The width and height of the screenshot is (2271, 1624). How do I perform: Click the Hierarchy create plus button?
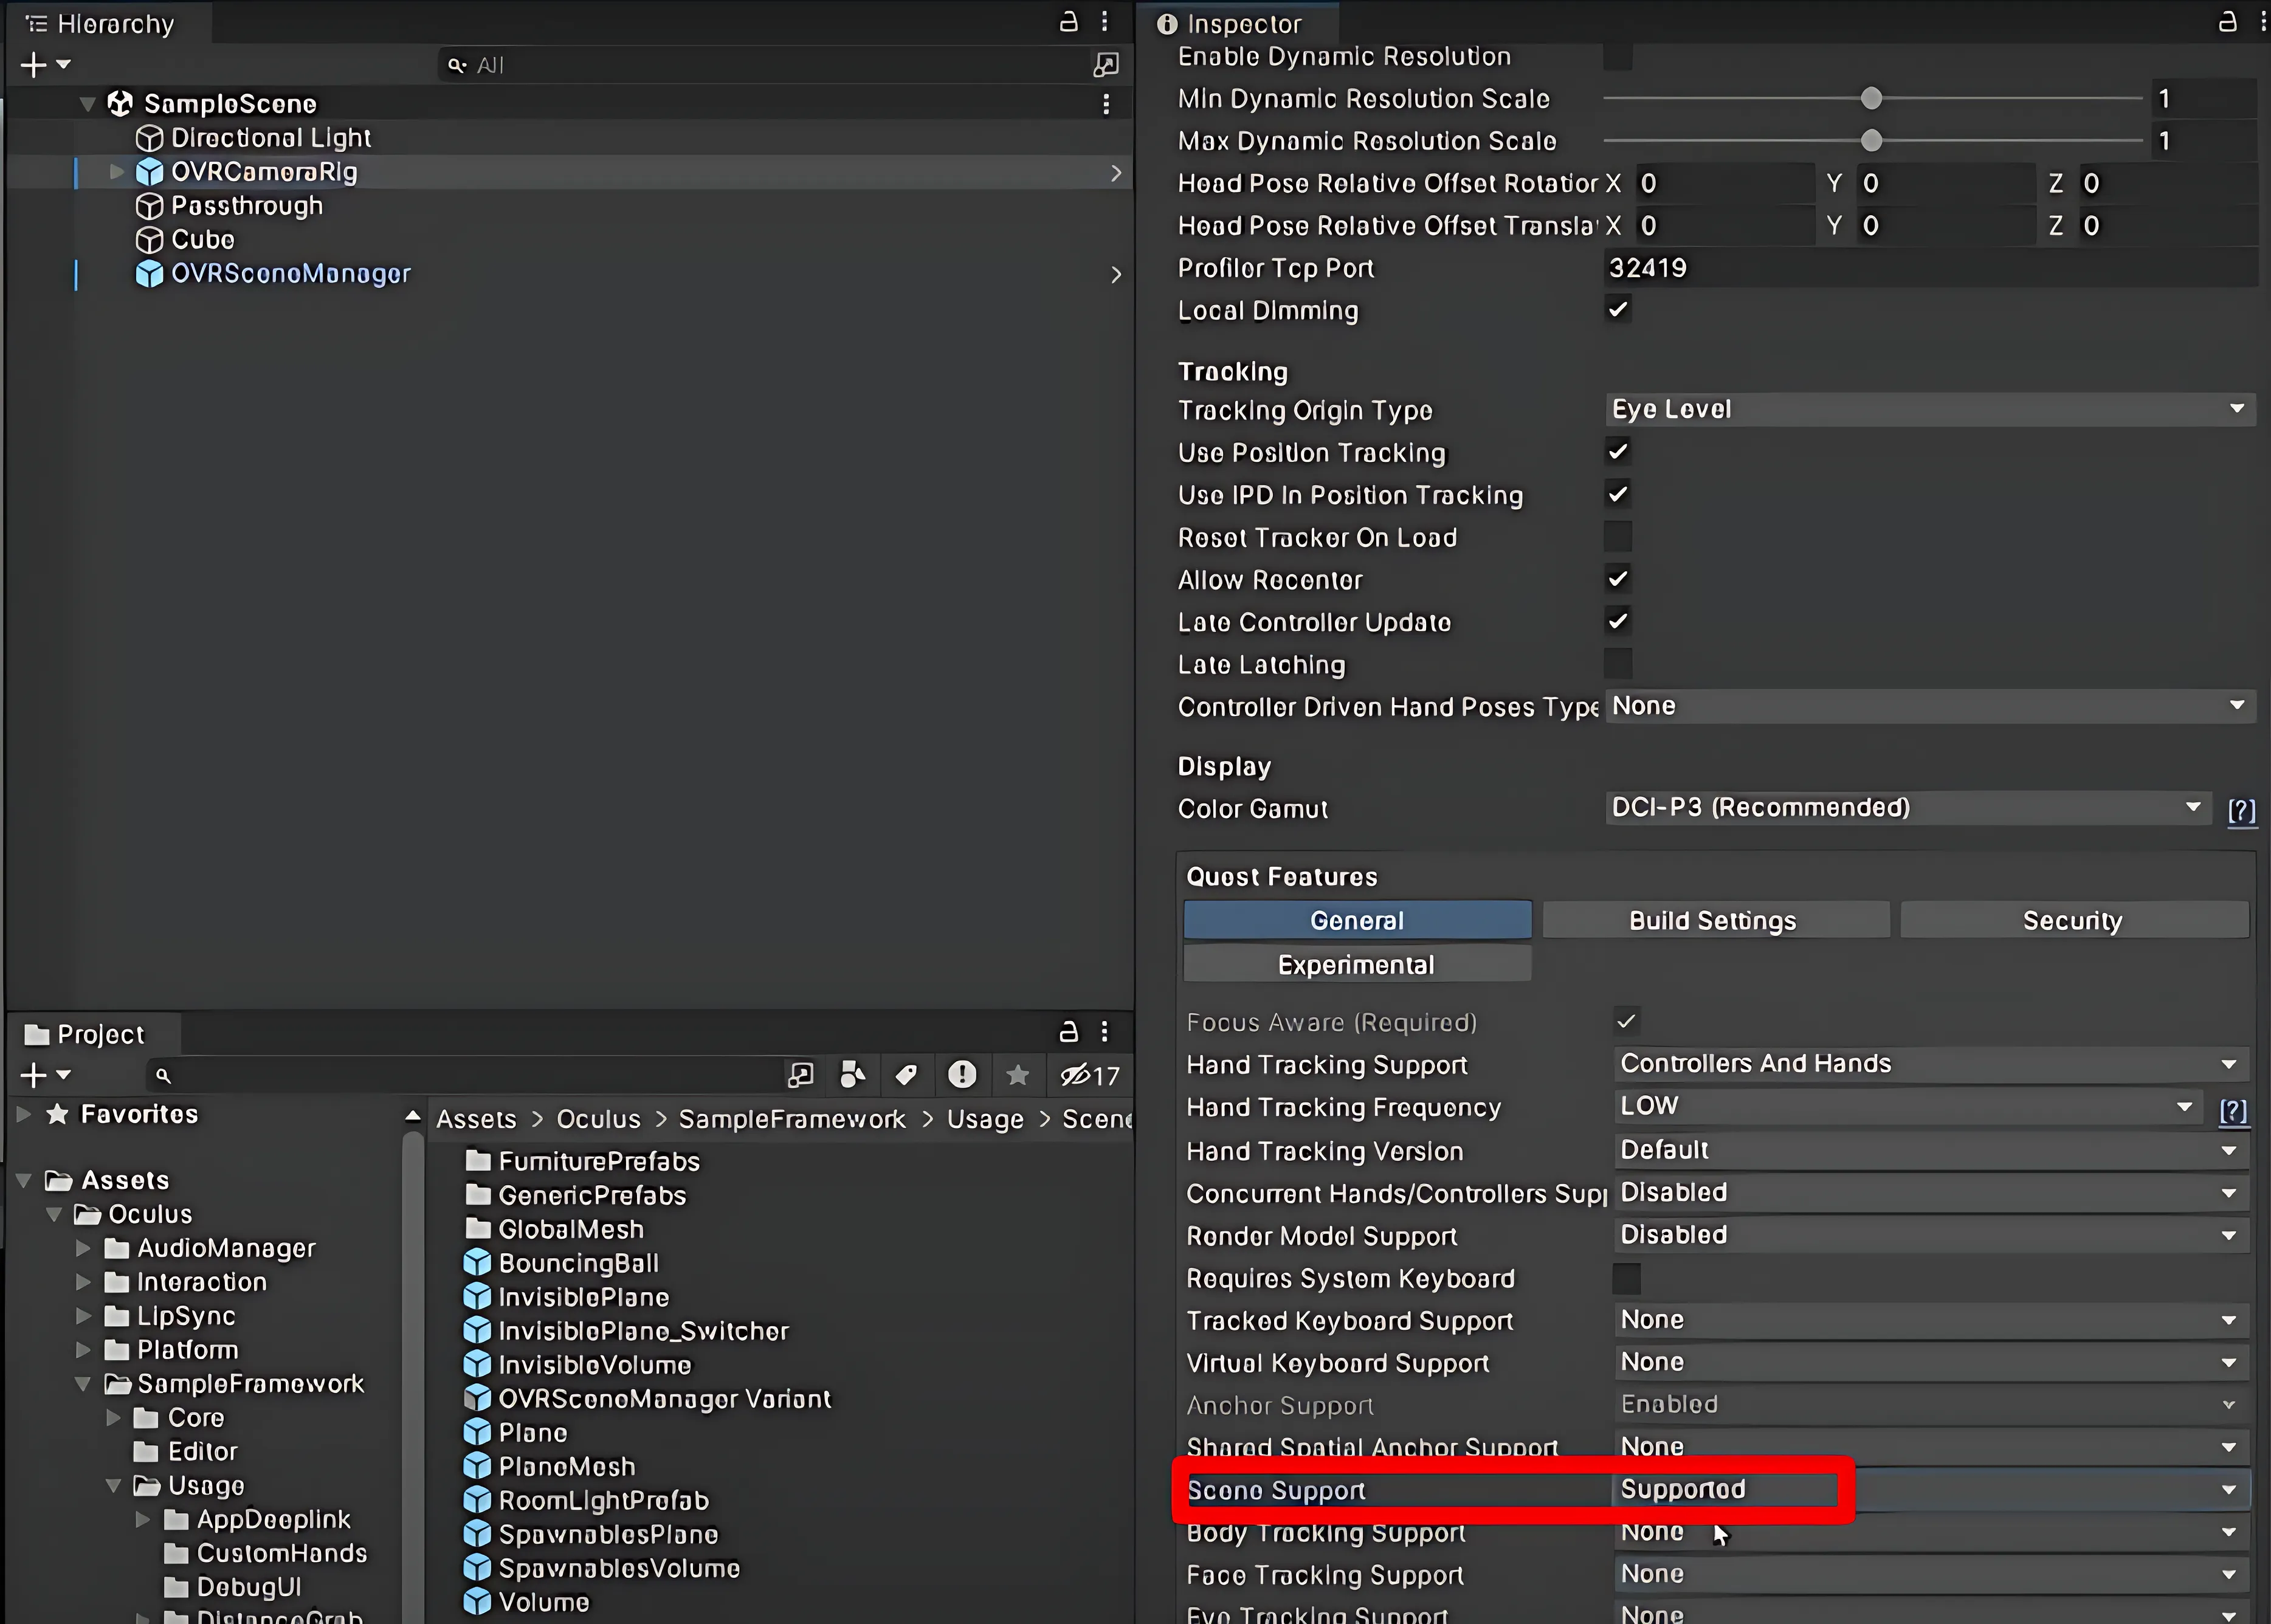(34, 65)
